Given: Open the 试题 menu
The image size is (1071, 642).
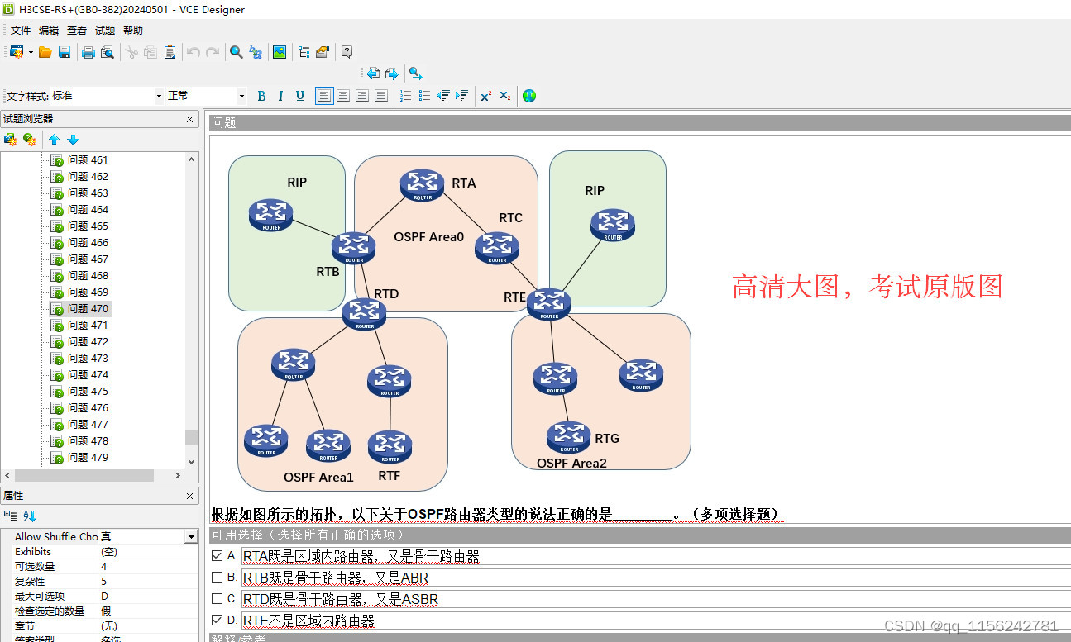Looking at the screenshot, I should coord(104,30).
